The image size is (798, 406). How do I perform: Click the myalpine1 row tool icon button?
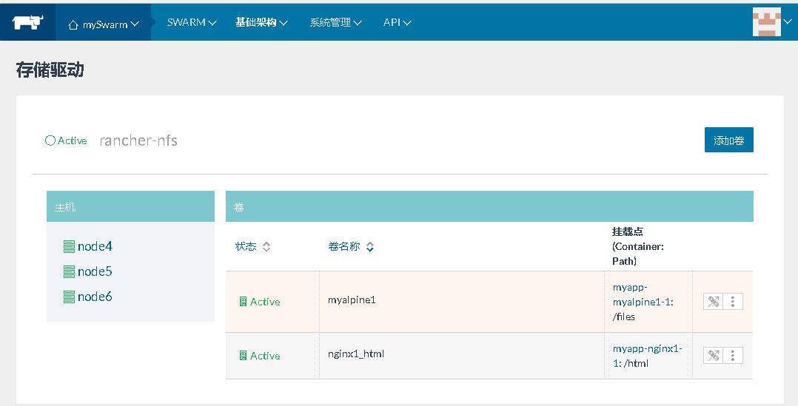pyautogui.click(x=714, y=302)
